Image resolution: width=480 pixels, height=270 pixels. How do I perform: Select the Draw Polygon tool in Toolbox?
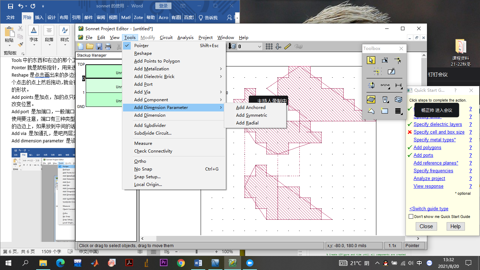click(x=371, y=111)
